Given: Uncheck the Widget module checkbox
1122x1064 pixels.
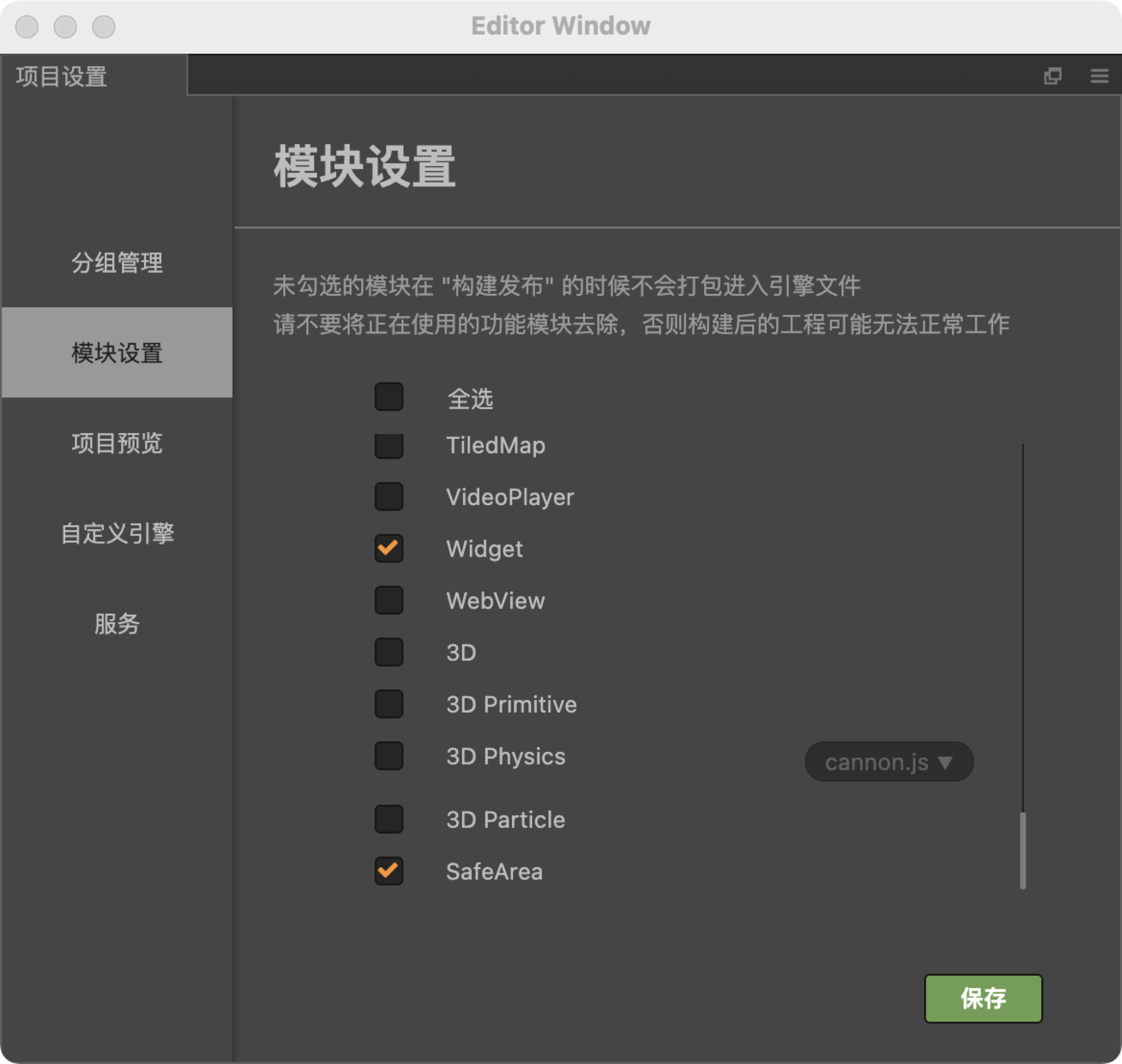Looking at the screenshot, I should coord(389,548).
